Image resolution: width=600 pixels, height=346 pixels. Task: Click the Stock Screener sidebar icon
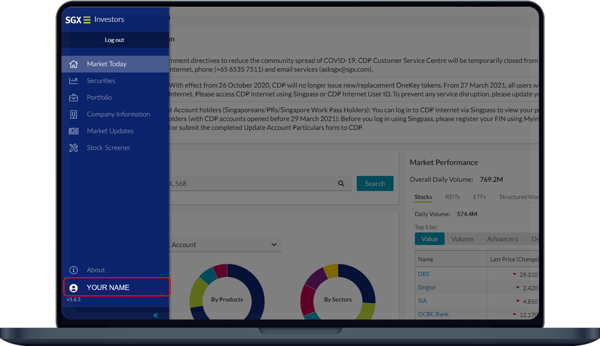pos(74,148)
